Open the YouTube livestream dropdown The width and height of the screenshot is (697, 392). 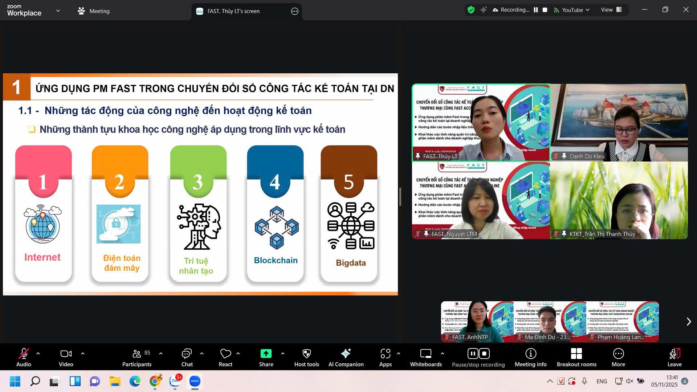tap(572, 10)
